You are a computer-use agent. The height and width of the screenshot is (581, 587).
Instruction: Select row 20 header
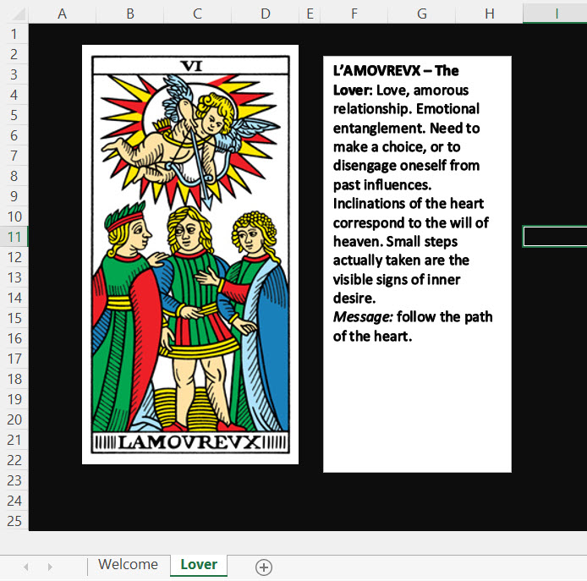[x=14, y=419]
